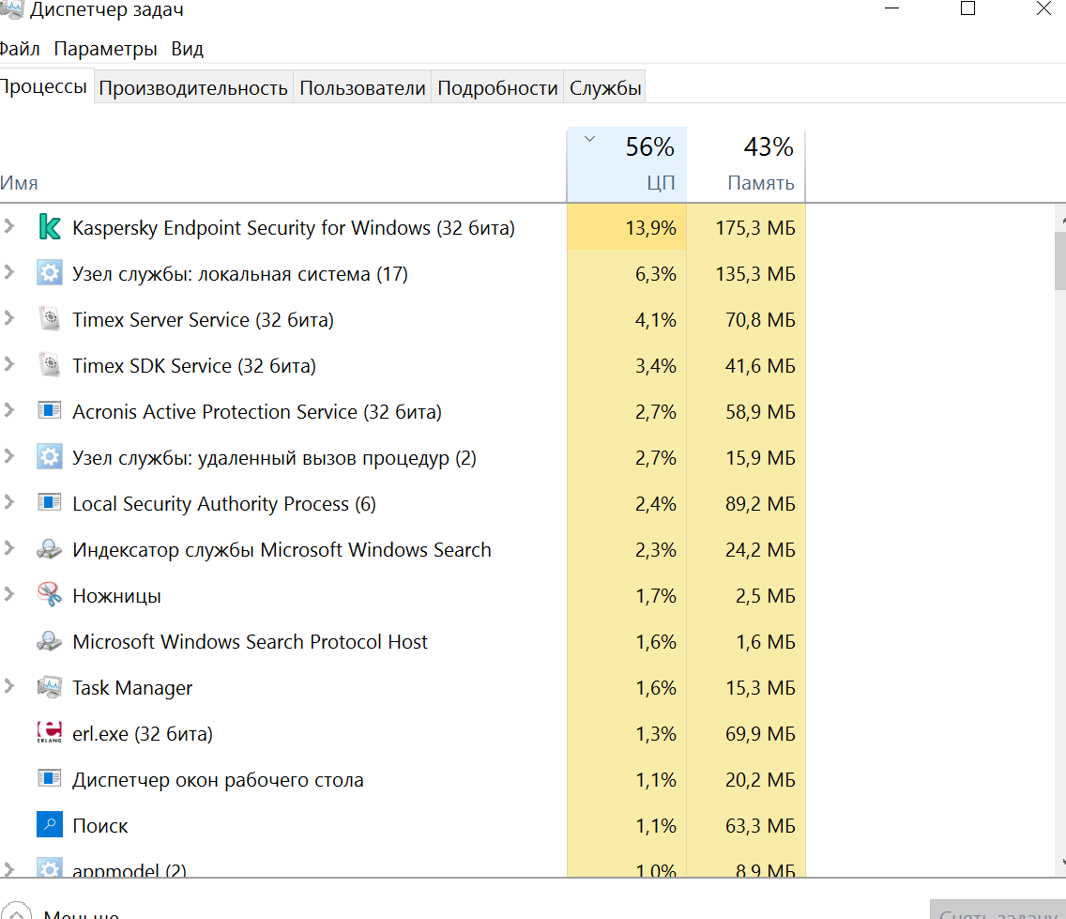Switch to the Процессы tab

click(x=45, y=86)
